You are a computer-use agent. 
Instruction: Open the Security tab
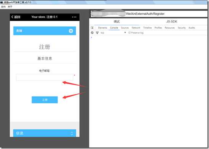coord(181,28)
